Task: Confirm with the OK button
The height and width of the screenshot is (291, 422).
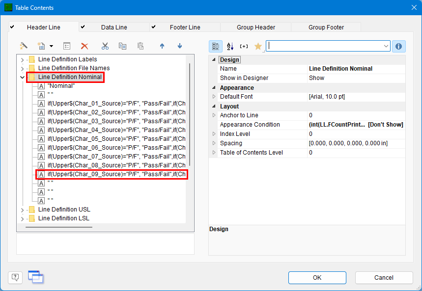Action: (317, 278)
